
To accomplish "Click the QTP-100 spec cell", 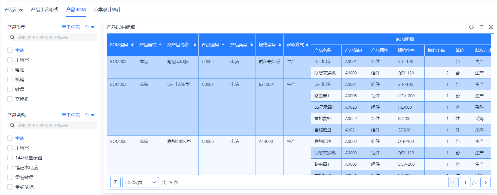I will pyautogui.click(x=409, y=141).
